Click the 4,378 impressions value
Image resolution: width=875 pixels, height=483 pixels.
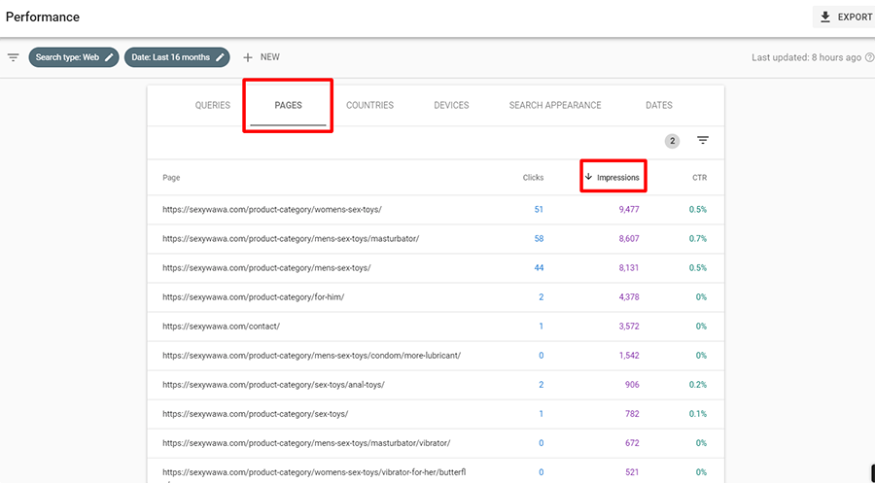coord(629,297)
